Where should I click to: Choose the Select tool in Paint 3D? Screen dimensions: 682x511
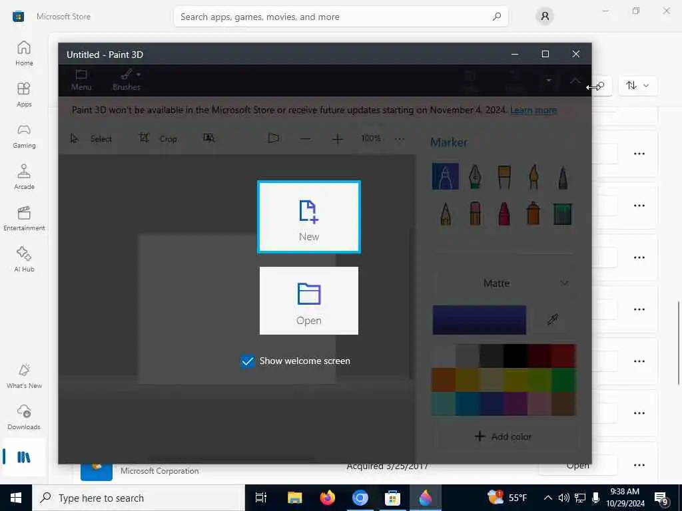click(x=91, y=138)
